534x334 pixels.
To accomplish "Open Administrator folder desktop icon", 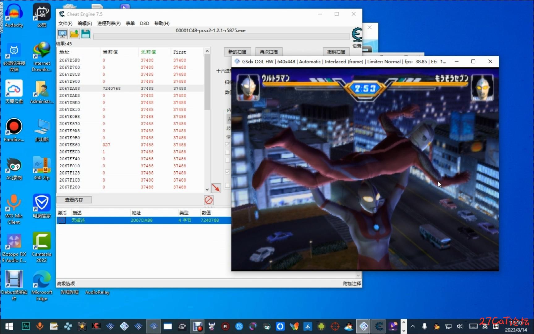I will 42,92.
